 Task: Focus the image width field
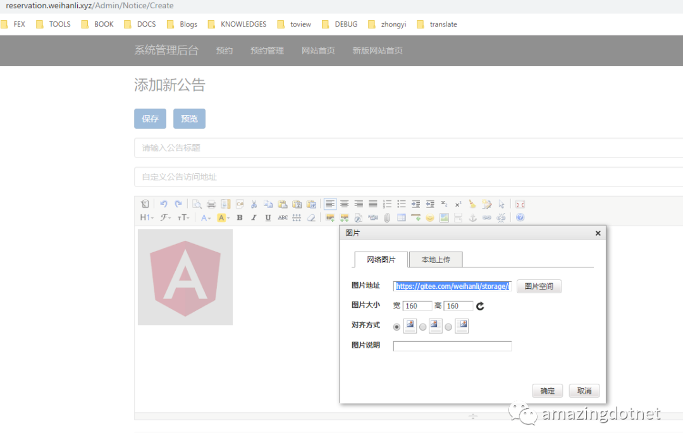coord(417,306)
